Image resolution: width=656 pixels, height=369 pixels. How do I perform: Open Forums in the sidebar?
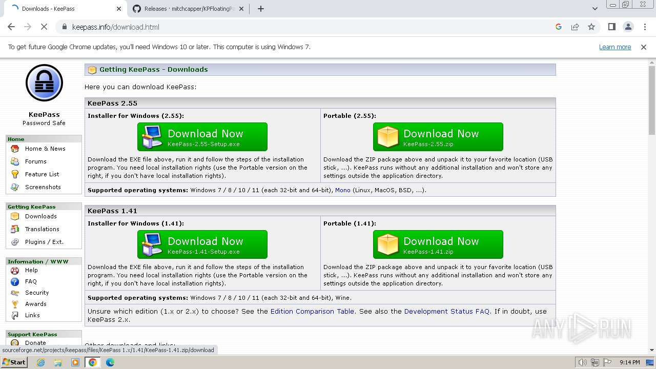tap(36, 161)
